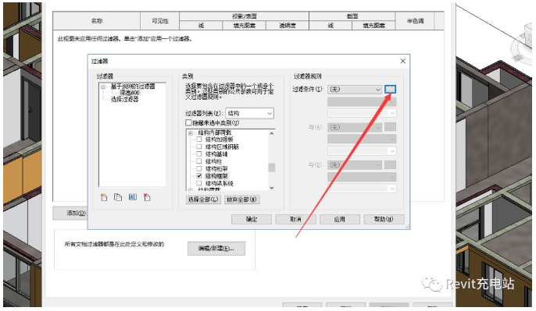
Task: Select the filter under 基于规则的过滤器 in the tree
Action: pos(129,93)
